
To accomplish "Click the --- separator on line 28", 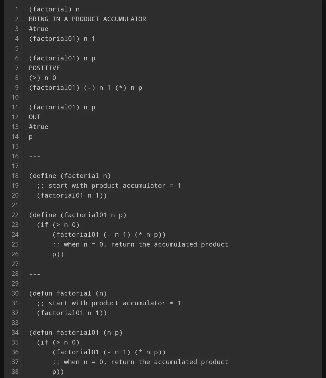I will pyautogui.click(x=35, y=274).
